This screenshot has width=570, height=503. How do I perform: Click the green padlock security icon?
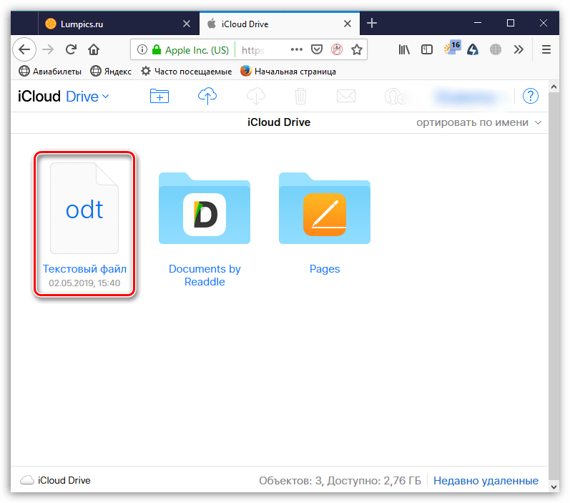point(157,49)
